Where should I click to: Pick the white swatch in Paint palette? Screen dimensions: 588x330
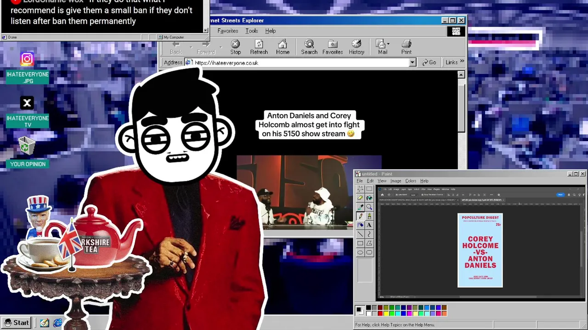pos(368,313)
